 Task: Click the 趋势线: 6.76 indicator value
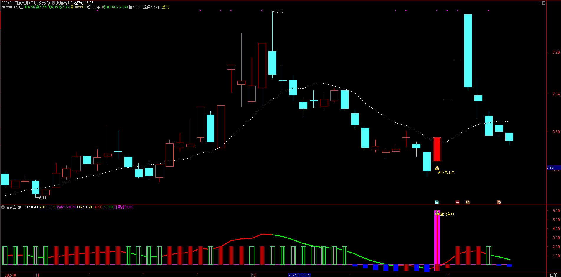(84, 3)
